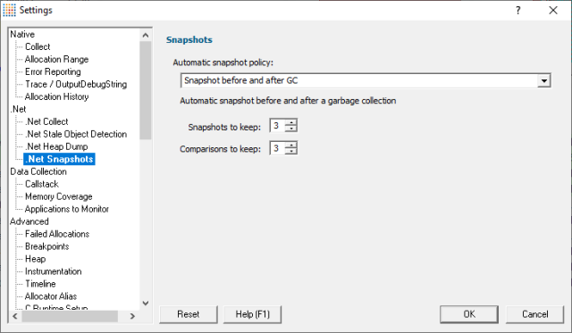The height and width of the screenshot is (333, 572).
Task: Select the Native tree category
Action: (x=22, y=34)
